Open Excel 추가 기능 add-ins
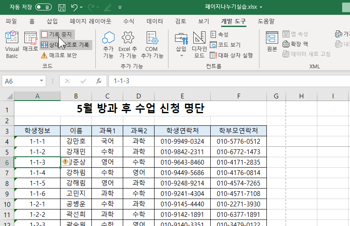The width and height of the screenshot is (350, 226). pos(128,45)
